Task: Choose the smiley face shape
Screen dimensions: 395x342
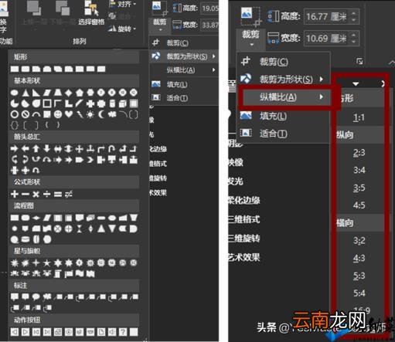Action: pos(58,114)
